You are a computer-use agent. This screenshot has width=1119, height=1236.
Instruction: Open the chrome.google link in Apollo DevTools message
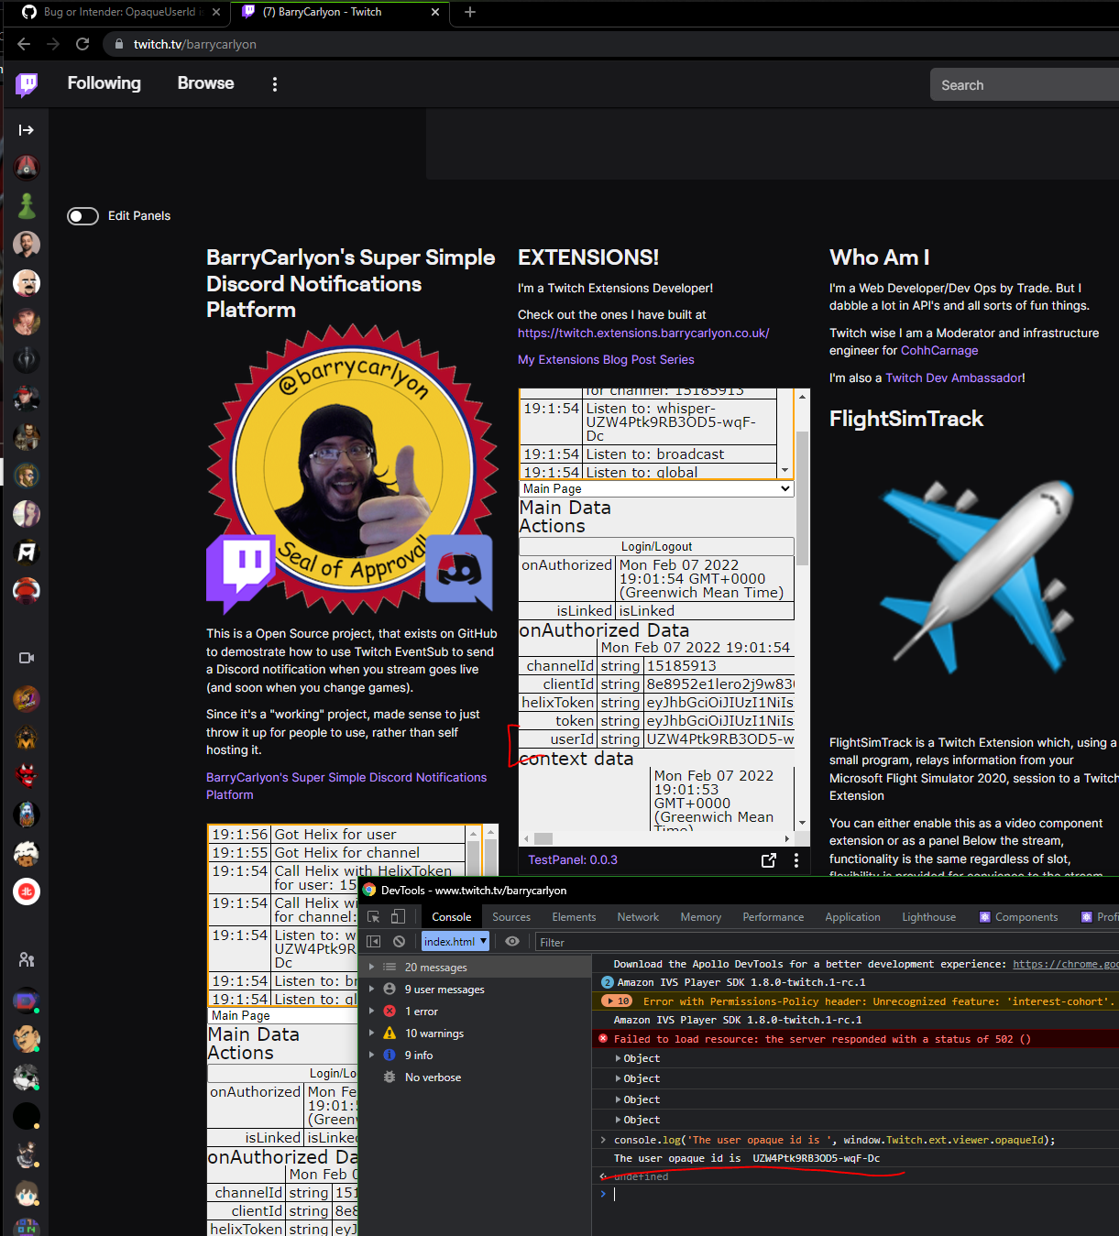1065,964
